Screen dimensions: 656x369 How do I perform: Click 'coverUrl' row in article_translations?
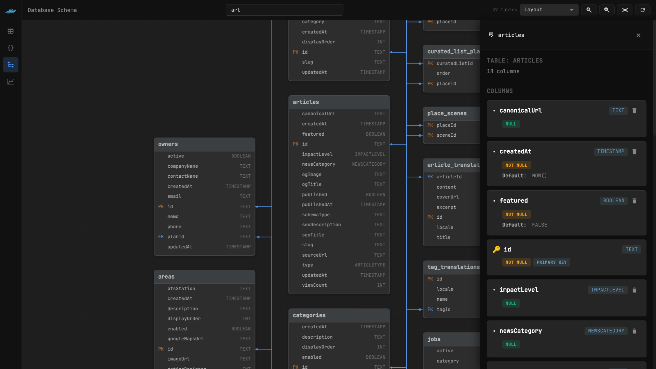(451, 197)
